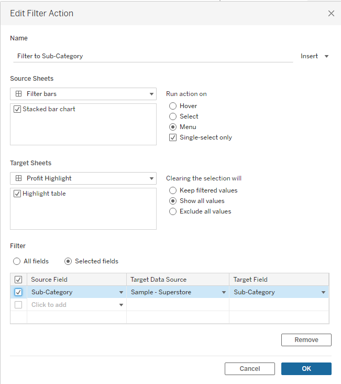This screenshot has height=384, width=341.
Task: Select the Hover run action option
Action: (x=173, y=106)
